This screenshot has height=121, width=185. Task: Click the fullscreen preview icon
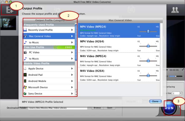point(183,70)
